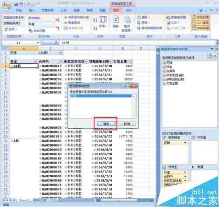Switch to the 页面布局 ribbon tab
This screenshot has height=207, width=219.
[48, 11]
